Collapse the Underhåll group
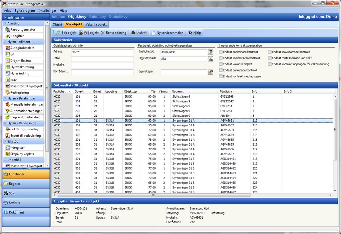341x234 pixels. click(x=24, y=160)
